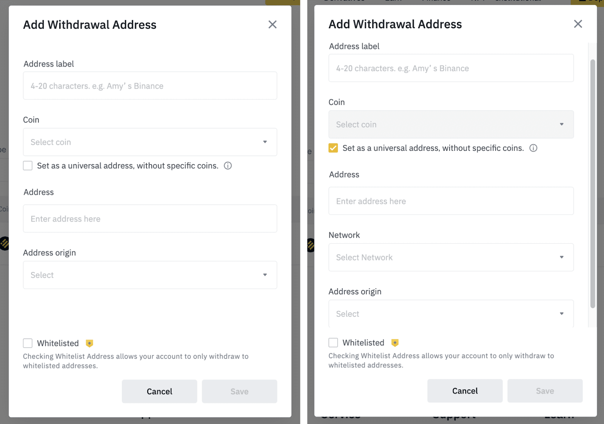
Task: Click Save button in the left dialog
Action: pos(239,392)
